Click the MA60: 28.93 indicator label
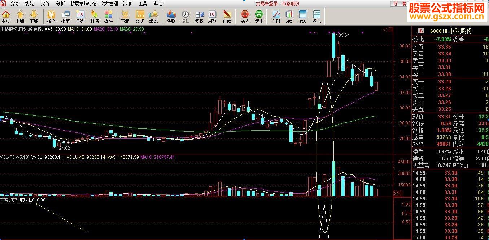489x240 pixels. tap(132, 29)
